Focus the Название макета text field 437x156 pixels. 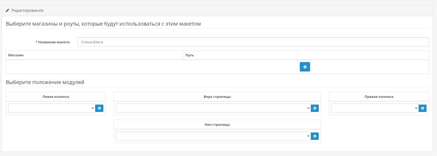253,42
